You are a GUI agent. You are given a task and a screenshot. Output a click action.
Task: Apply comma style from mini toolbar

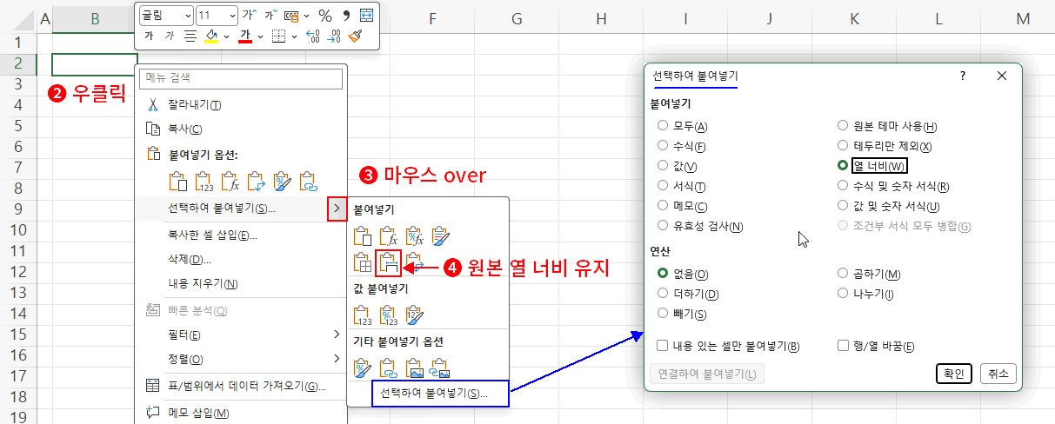tap(346, 16)
